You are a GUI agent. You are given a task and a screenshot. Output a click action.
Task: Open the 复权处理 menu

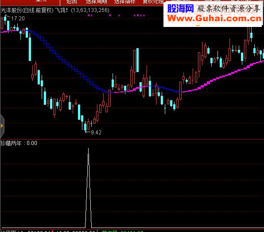point(153,1)
